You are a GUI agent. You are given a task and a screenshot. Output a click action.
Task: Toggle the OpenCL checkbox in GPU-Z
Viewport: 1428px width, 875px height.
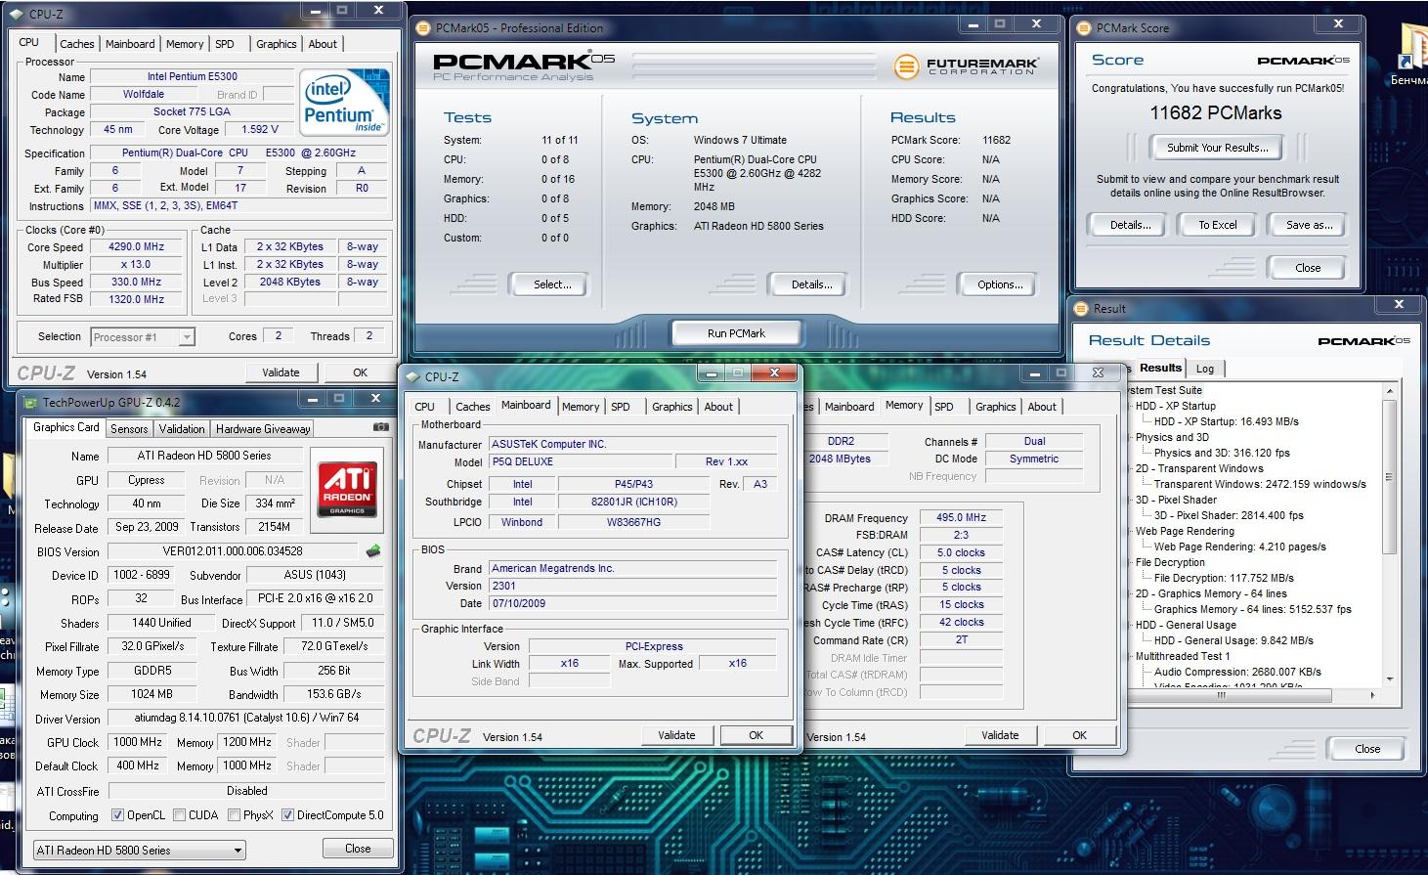[x=117, y=815]
